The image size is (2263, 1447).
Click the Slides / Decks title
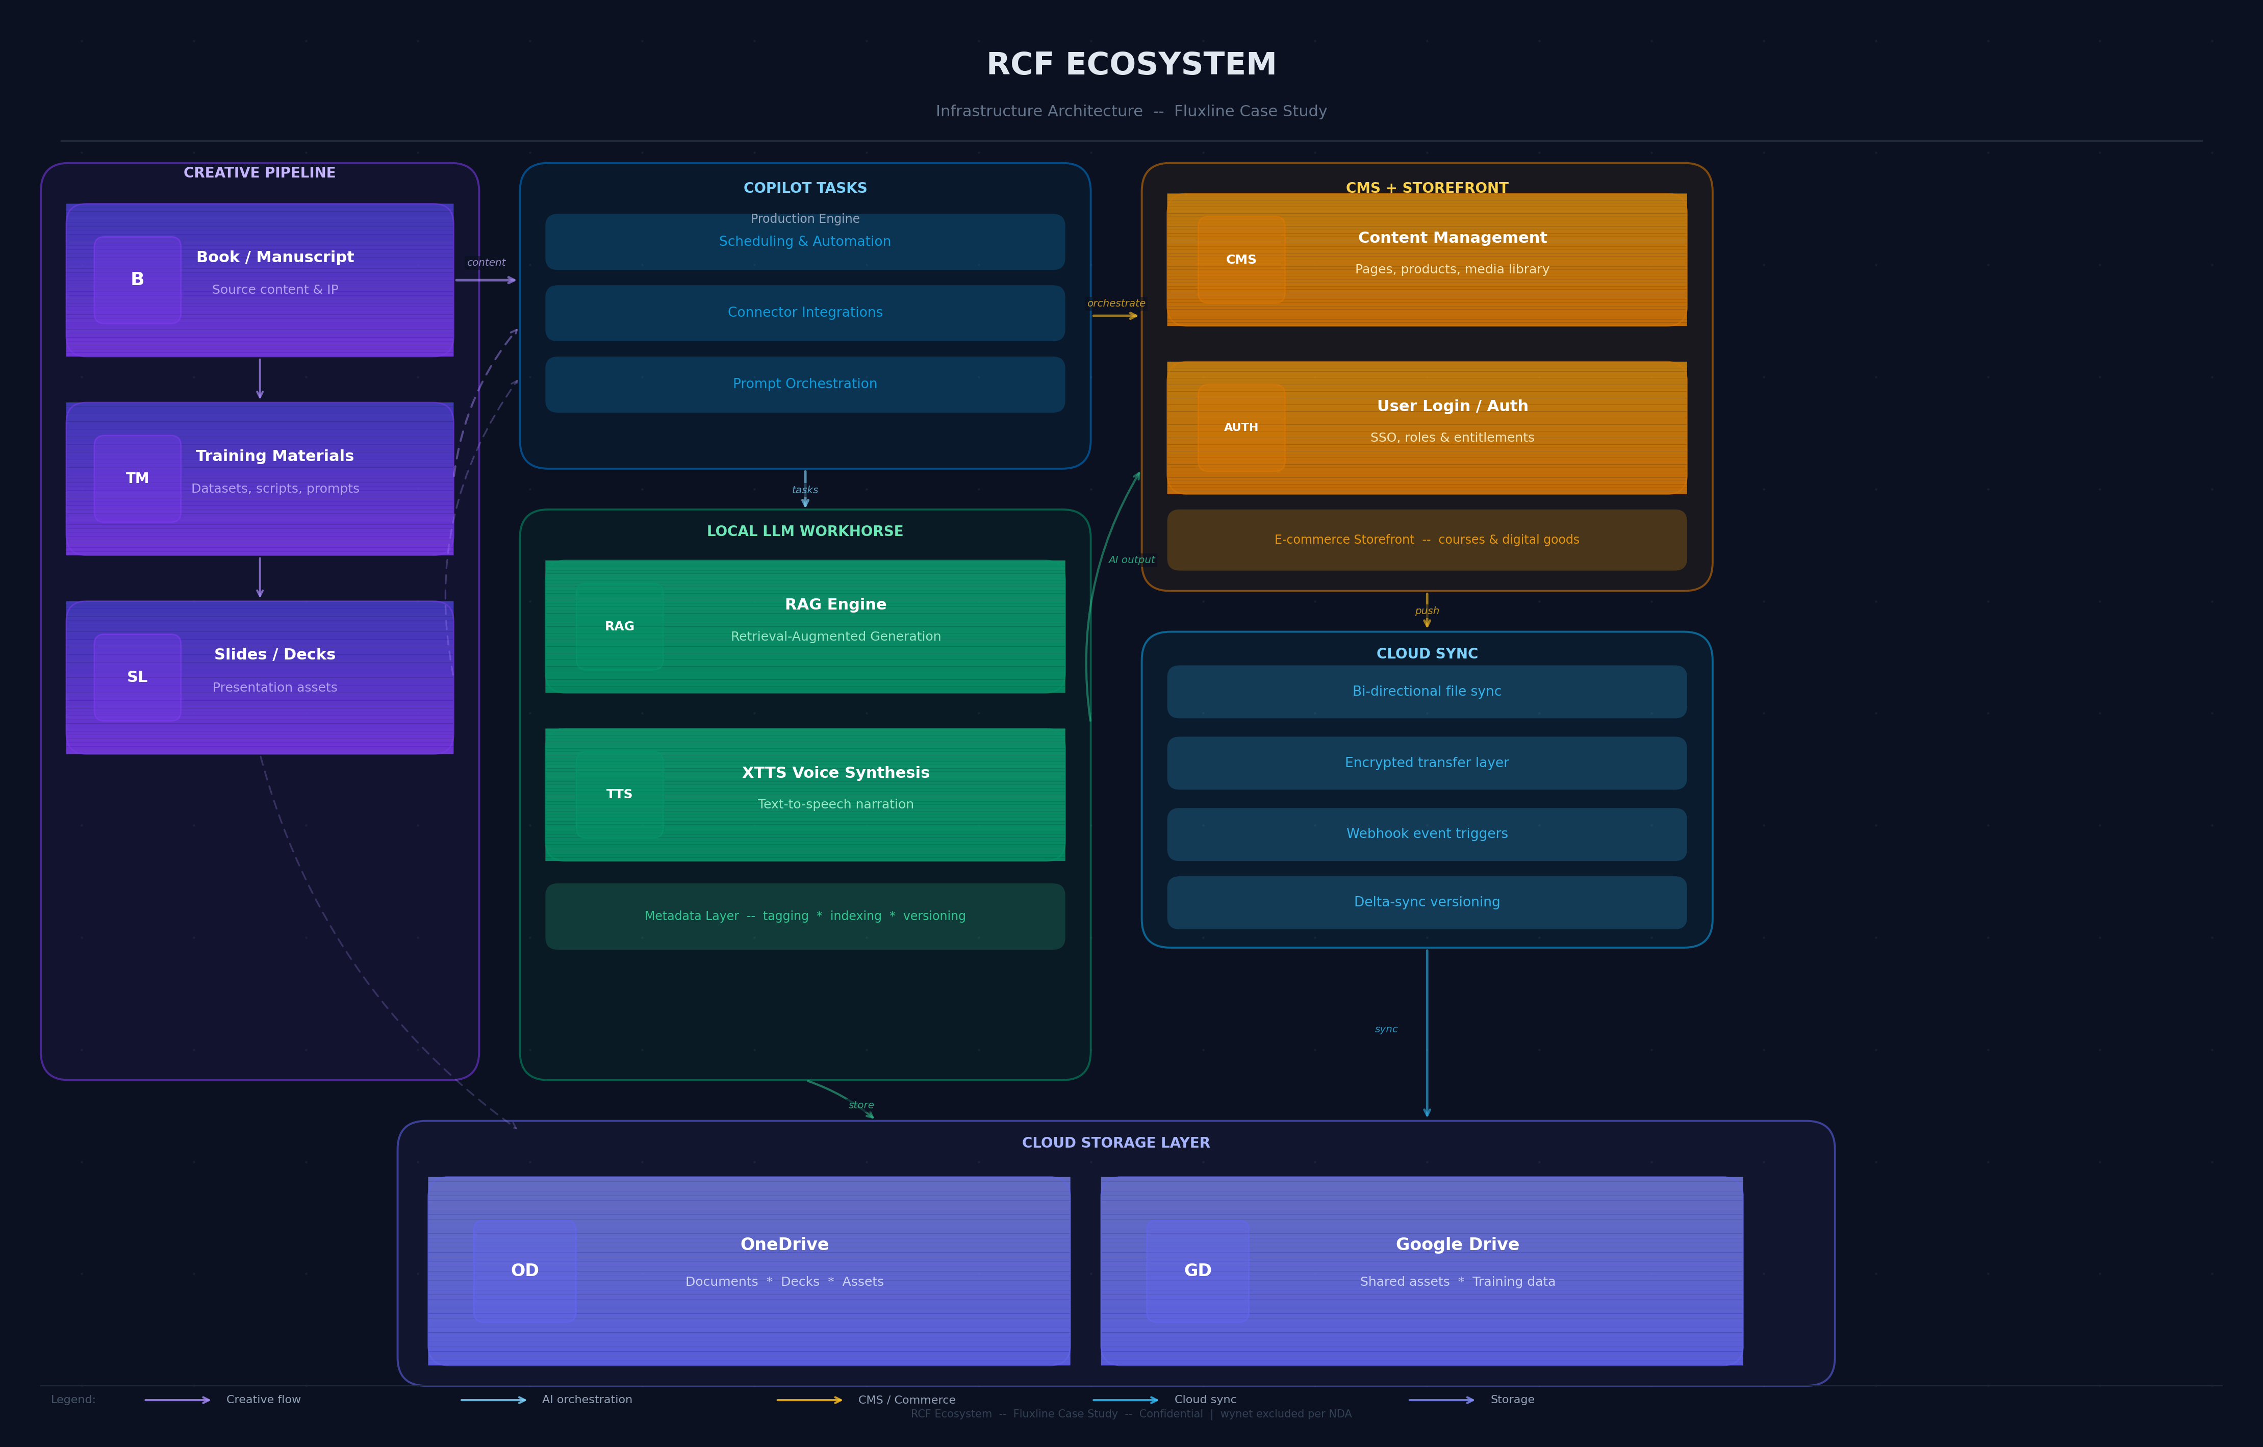275,655
